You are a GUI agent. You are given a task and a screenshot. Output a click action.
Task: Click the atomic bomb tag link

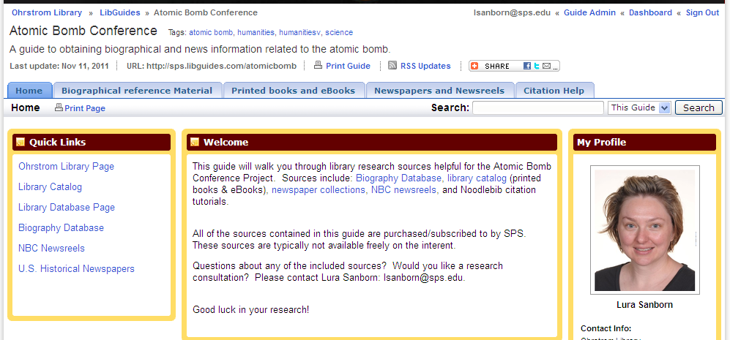click(x=211, y=32)
